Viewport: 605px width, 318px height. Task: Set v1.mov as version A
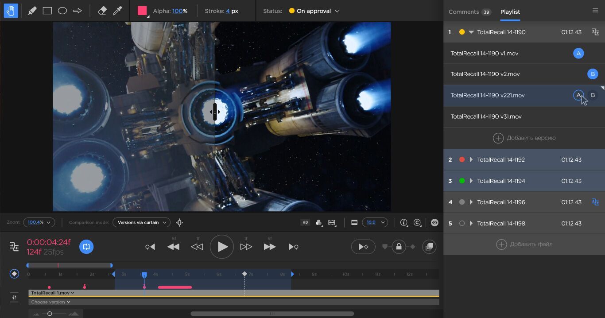pos(578,53)
